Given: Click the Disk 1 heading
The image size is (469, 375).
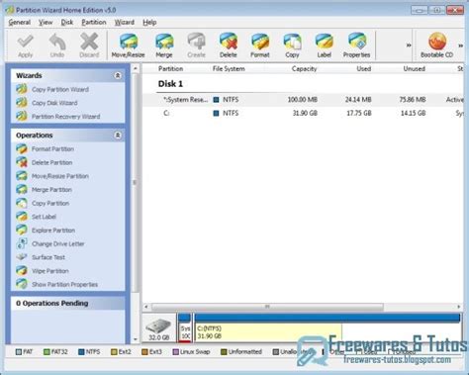Looking at the screenshot, I should coord(170,84).
